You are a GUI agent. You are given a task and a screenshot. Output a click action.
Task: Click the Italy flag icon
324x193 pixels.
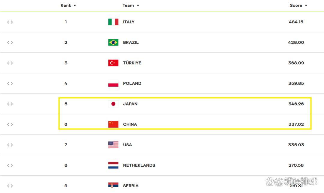[113, 22]
